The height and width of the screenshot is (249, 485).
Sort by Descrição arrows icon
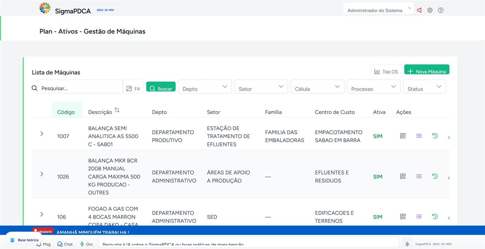(117, 110)
